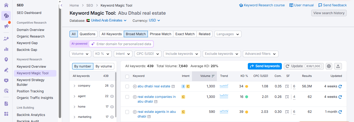Viewport: 354px width, 122px height.
Task: Open the Keyword Research course link
Action: 262,5
